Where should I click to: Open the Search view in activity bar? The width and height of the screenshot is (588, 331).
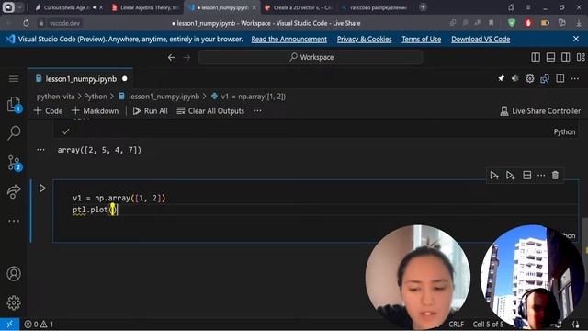click(14, 132)
